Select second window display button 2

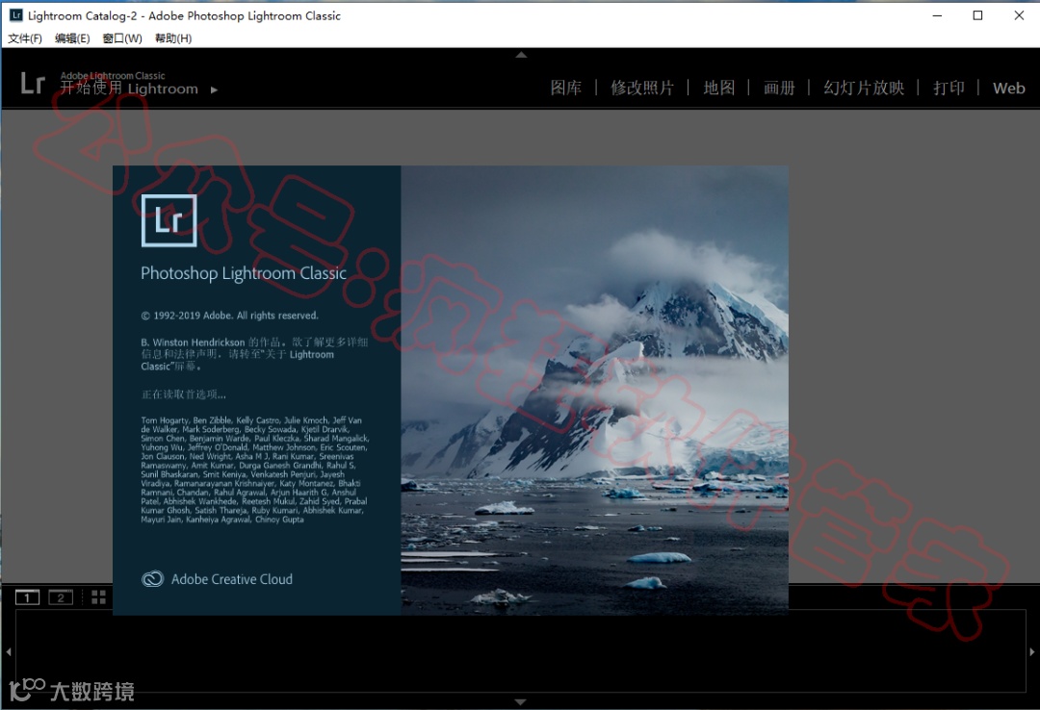tap(61, 597)
